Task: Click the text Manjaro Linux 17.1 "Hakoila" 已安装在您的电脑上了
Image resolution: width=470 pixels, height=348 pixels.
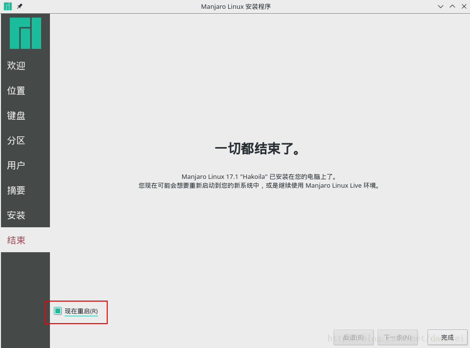Action: click(259, 177)
